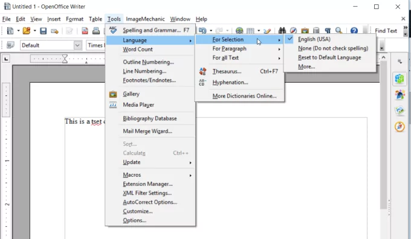
Task: Open Extension Manager...
Action: coord(150,184)
